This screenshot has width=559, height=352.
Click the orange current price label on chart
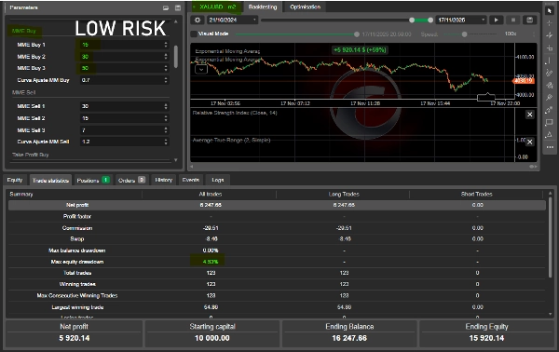[x=524, y=81]
